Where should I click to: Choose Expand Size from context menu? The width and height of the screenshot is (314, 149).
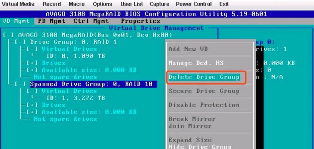(190, 140)
